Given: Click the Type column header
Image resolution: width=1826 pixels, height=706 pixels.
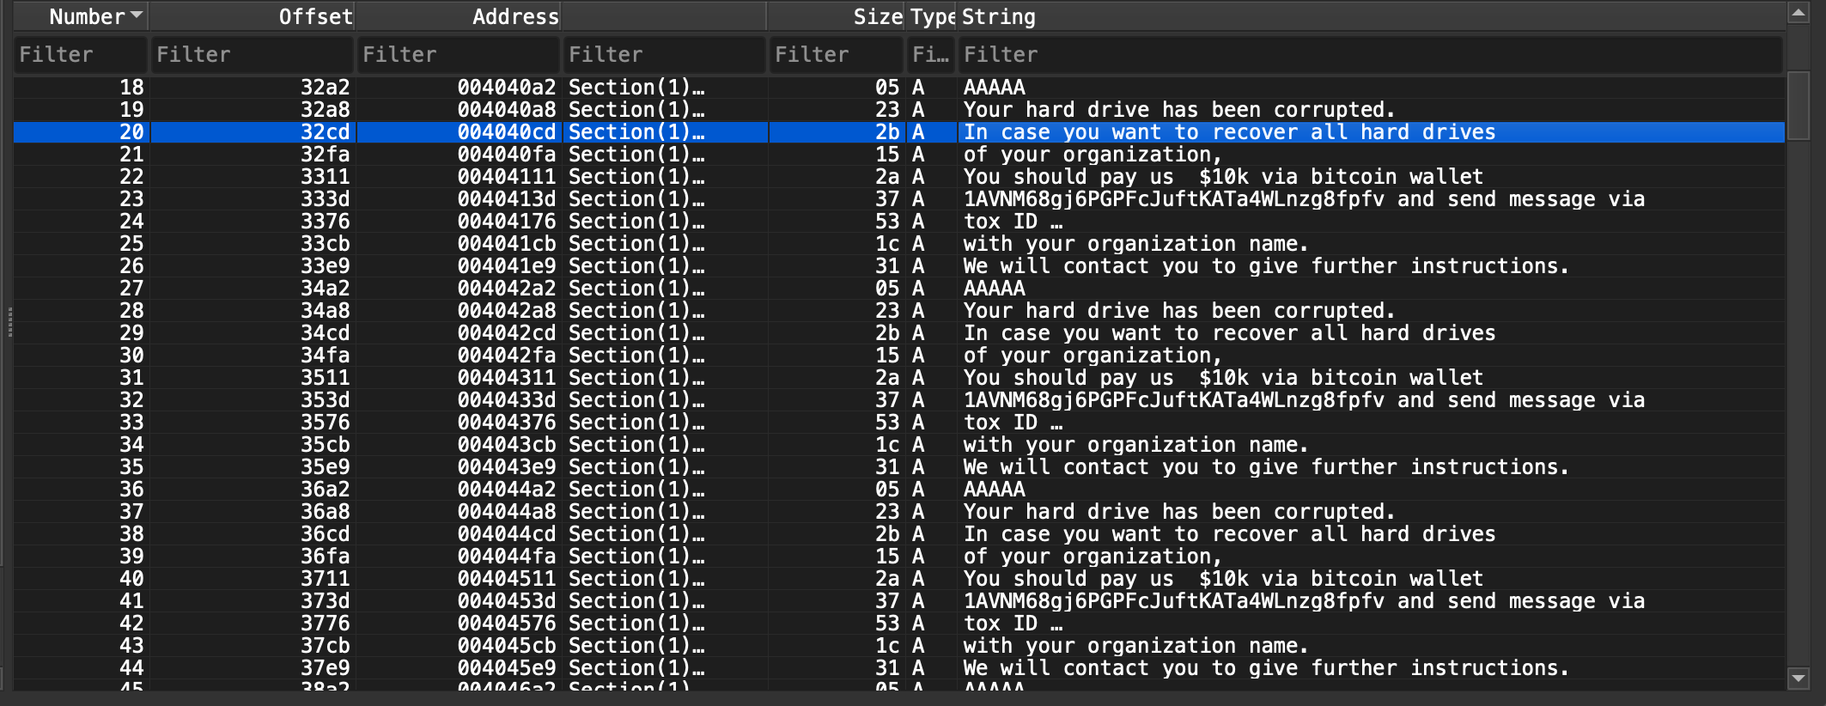Looking at the screenshot, I should point(932,16).
